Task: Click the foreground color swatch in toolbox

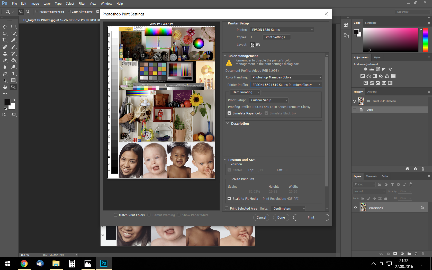Action: point(7,102)
